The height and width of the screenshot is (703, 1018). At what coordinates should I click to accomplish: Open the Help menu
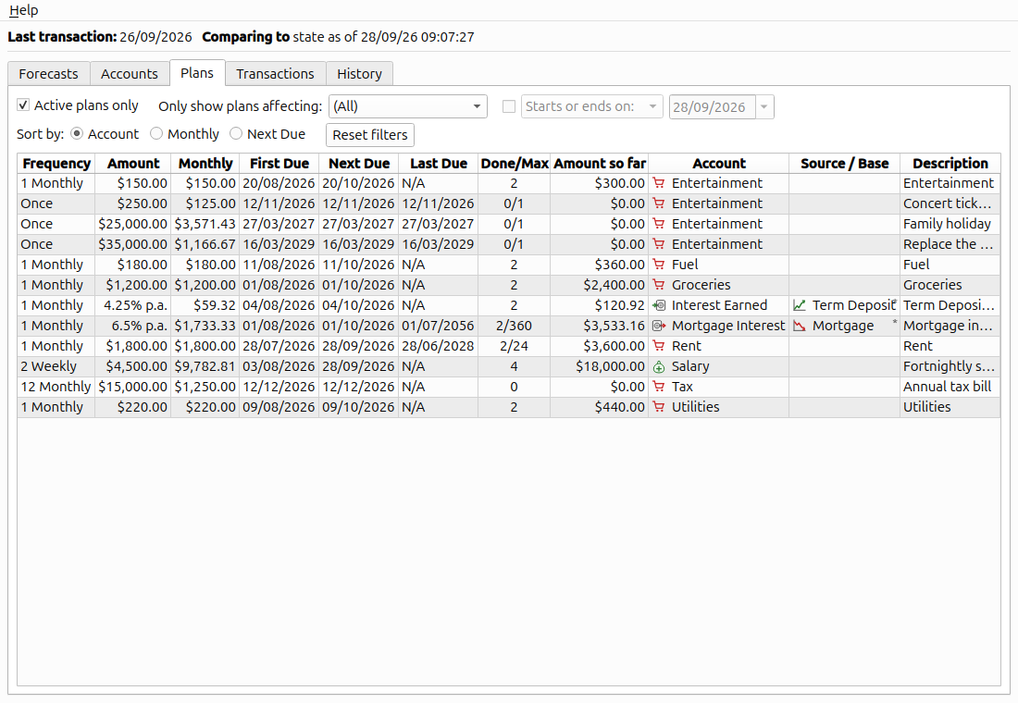tap(24, 10)
